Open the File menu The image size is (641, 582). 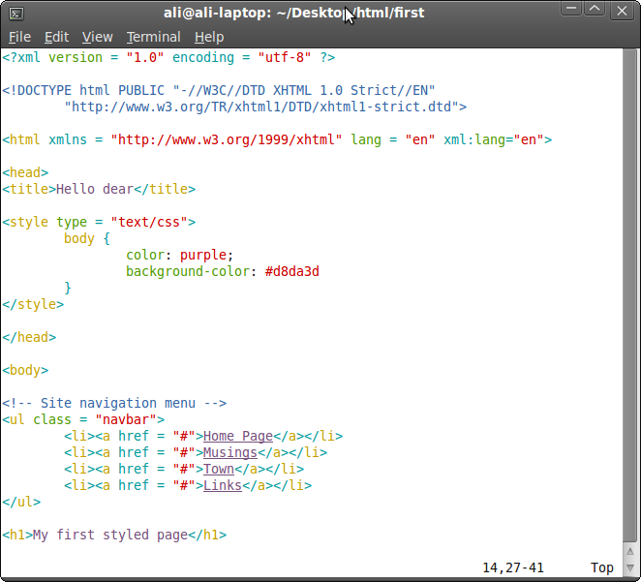19,37
